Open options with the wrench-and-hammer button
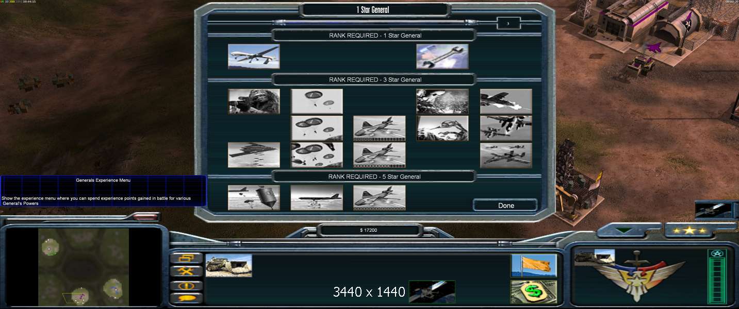The width and height of the screenshot is (739, 309). click(186, 271)
